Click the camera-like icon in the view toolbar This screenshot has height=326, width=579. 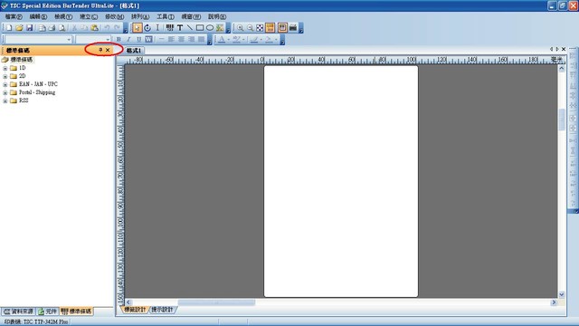pyautogui.click(x=293, y=28)
